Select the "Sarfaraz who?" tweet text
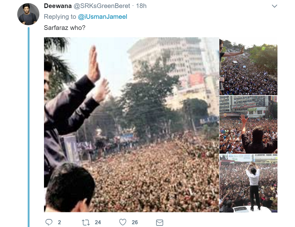 point(65,28)
